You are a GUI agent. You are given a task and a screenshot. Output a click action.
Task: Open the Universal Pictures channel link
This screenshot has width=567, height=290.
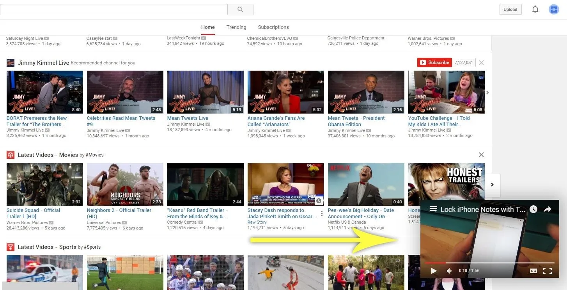pyautogui.click(x=104, y=222)
